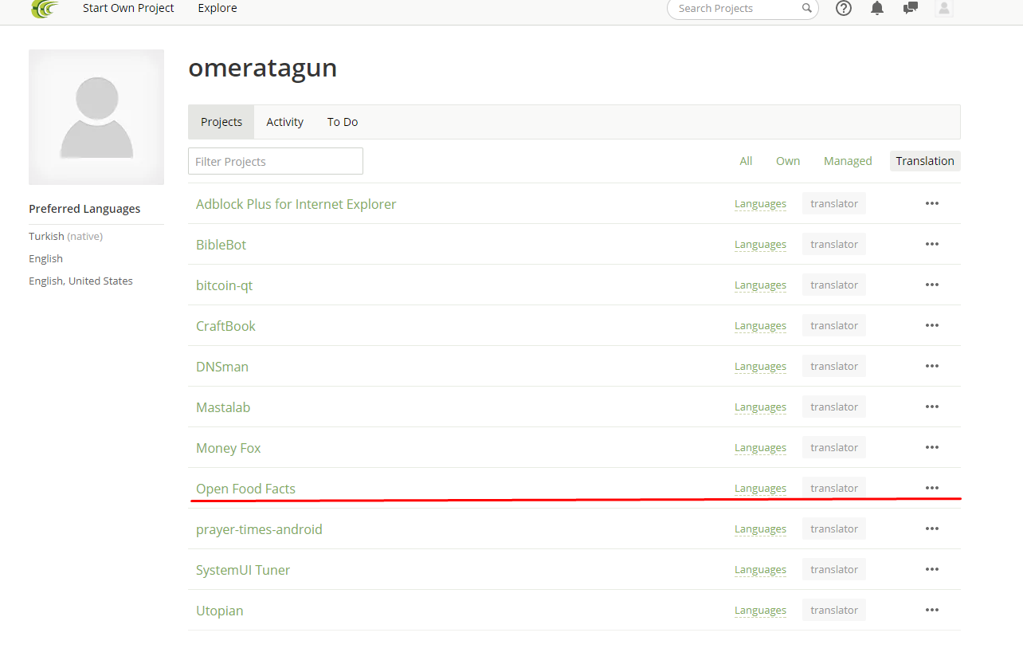Open the Explore menu item
Screen dimensions: 1023x668
[x=218, y=8]
